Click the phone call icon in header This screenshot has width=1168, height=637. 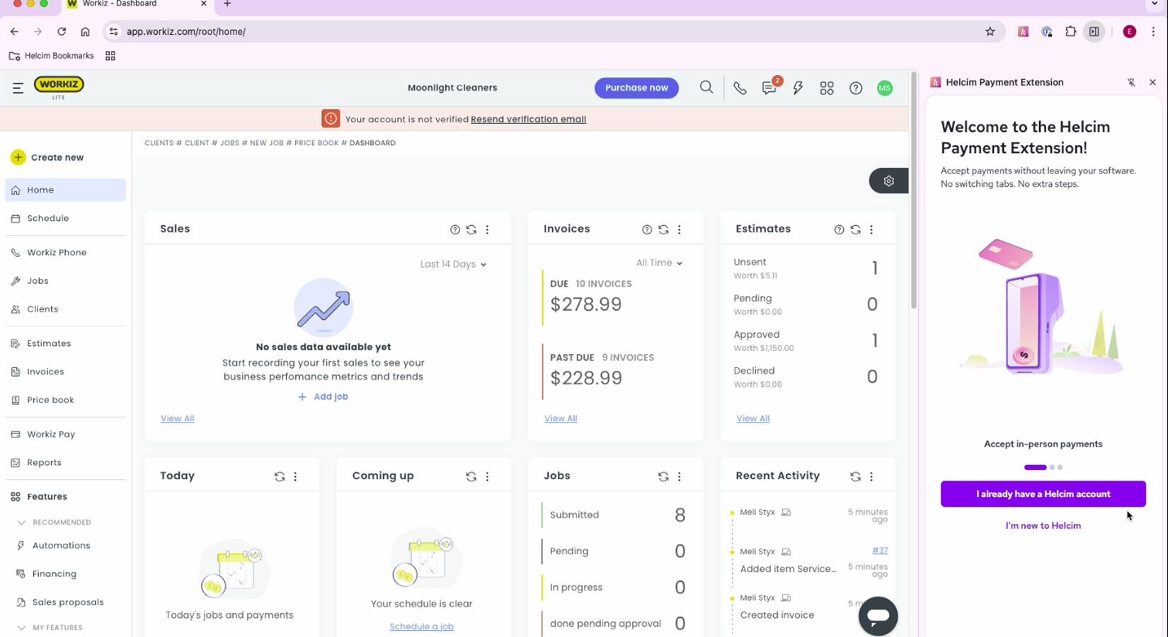point(740,88)
